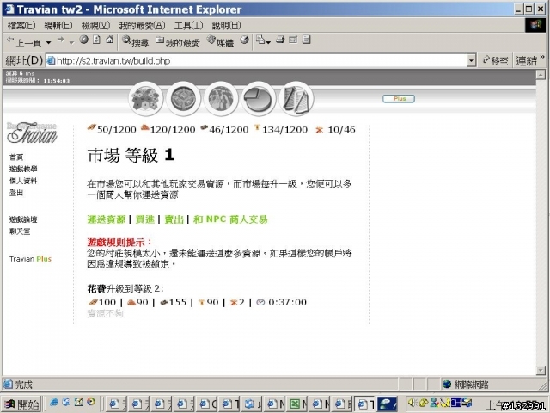Image resolution: width=550 pixels, height=413 pixels.
Task: Open the 聊天室 chat room sidebar link
Action: 20,231
